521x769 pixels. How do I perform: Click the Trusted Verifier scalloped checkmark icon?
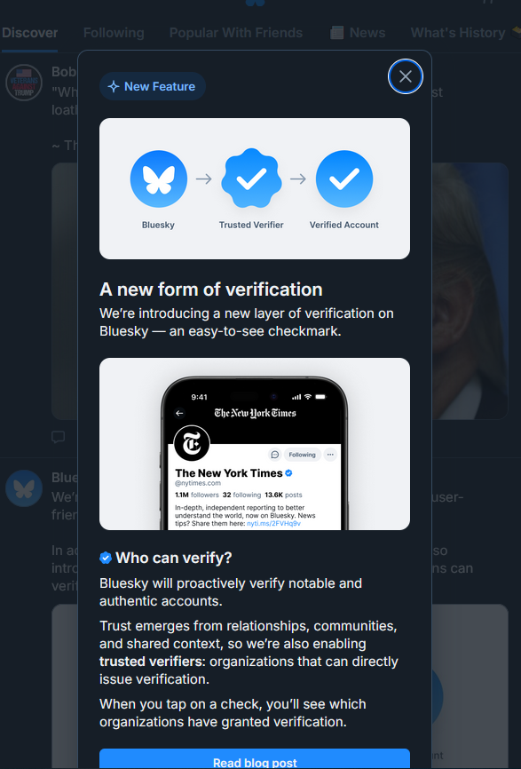(x=251, y=178)
